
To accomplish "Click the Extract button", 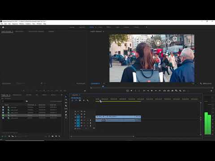I will [168, 91].
